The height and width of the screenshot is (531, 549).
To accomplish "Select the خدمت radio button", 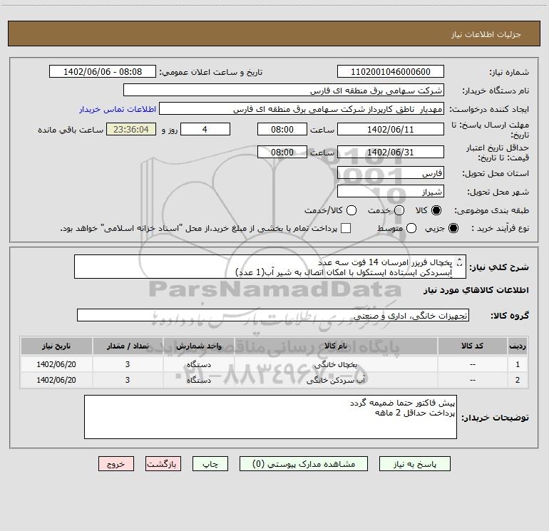I will tap(399, 210).
